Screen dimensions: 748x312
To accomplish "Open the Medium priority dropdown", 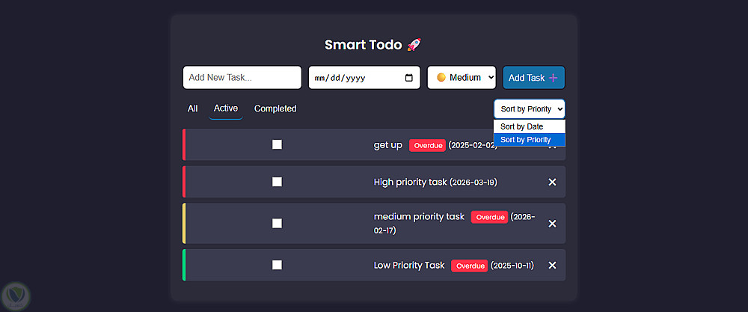I will (462, 78).
